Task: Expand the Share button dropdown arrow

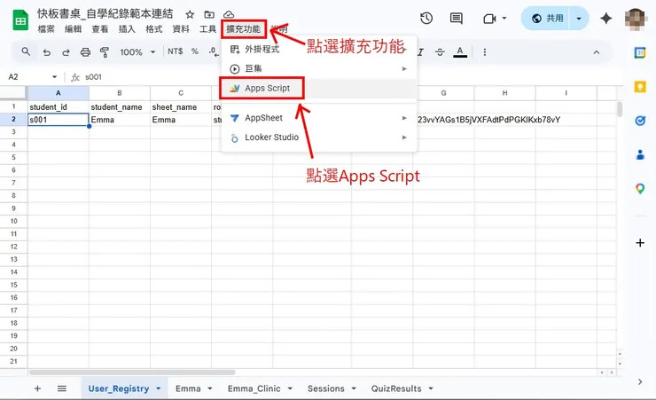Action: coord(579,19)
